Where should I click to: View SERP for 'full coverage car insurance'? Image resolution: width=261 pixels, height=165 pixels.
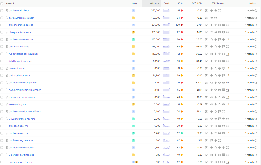[206, 54]
